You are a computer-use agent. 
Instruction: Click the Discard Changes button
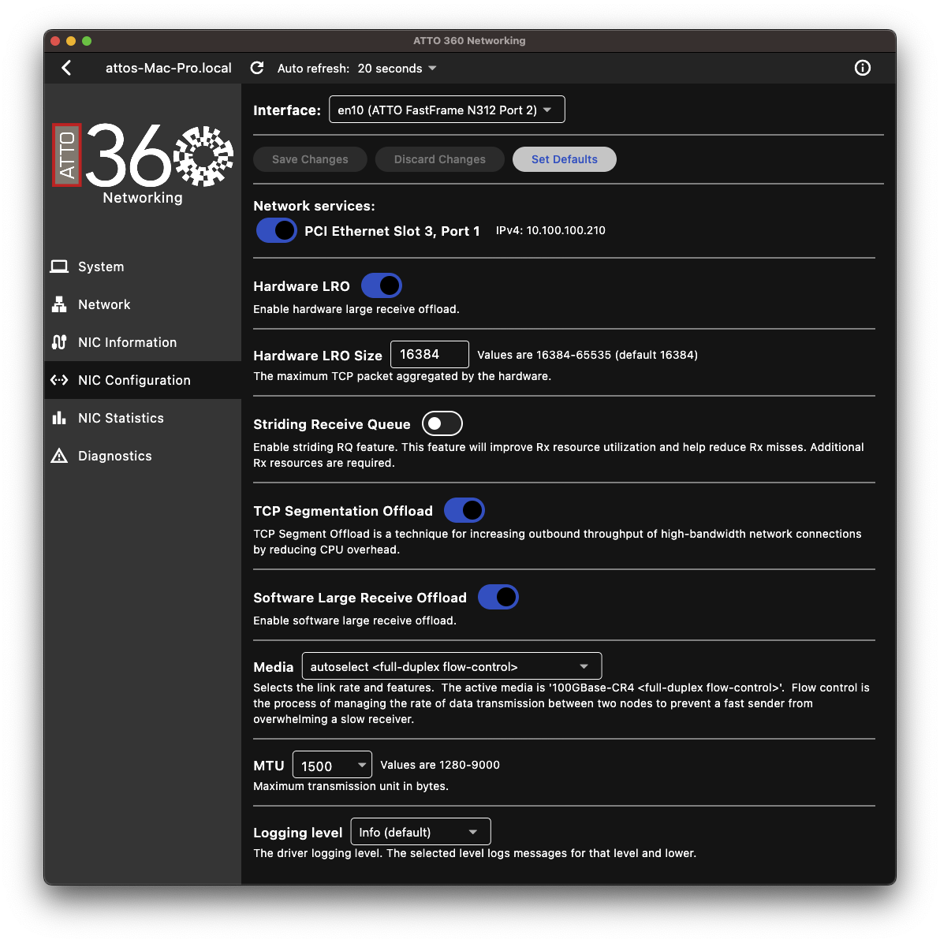pyautogui.click(x=439, y=159)
